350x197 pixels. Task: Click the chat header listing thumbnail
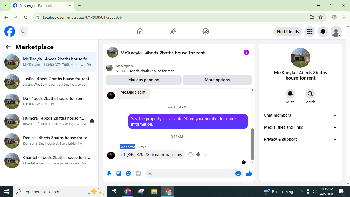113,52
